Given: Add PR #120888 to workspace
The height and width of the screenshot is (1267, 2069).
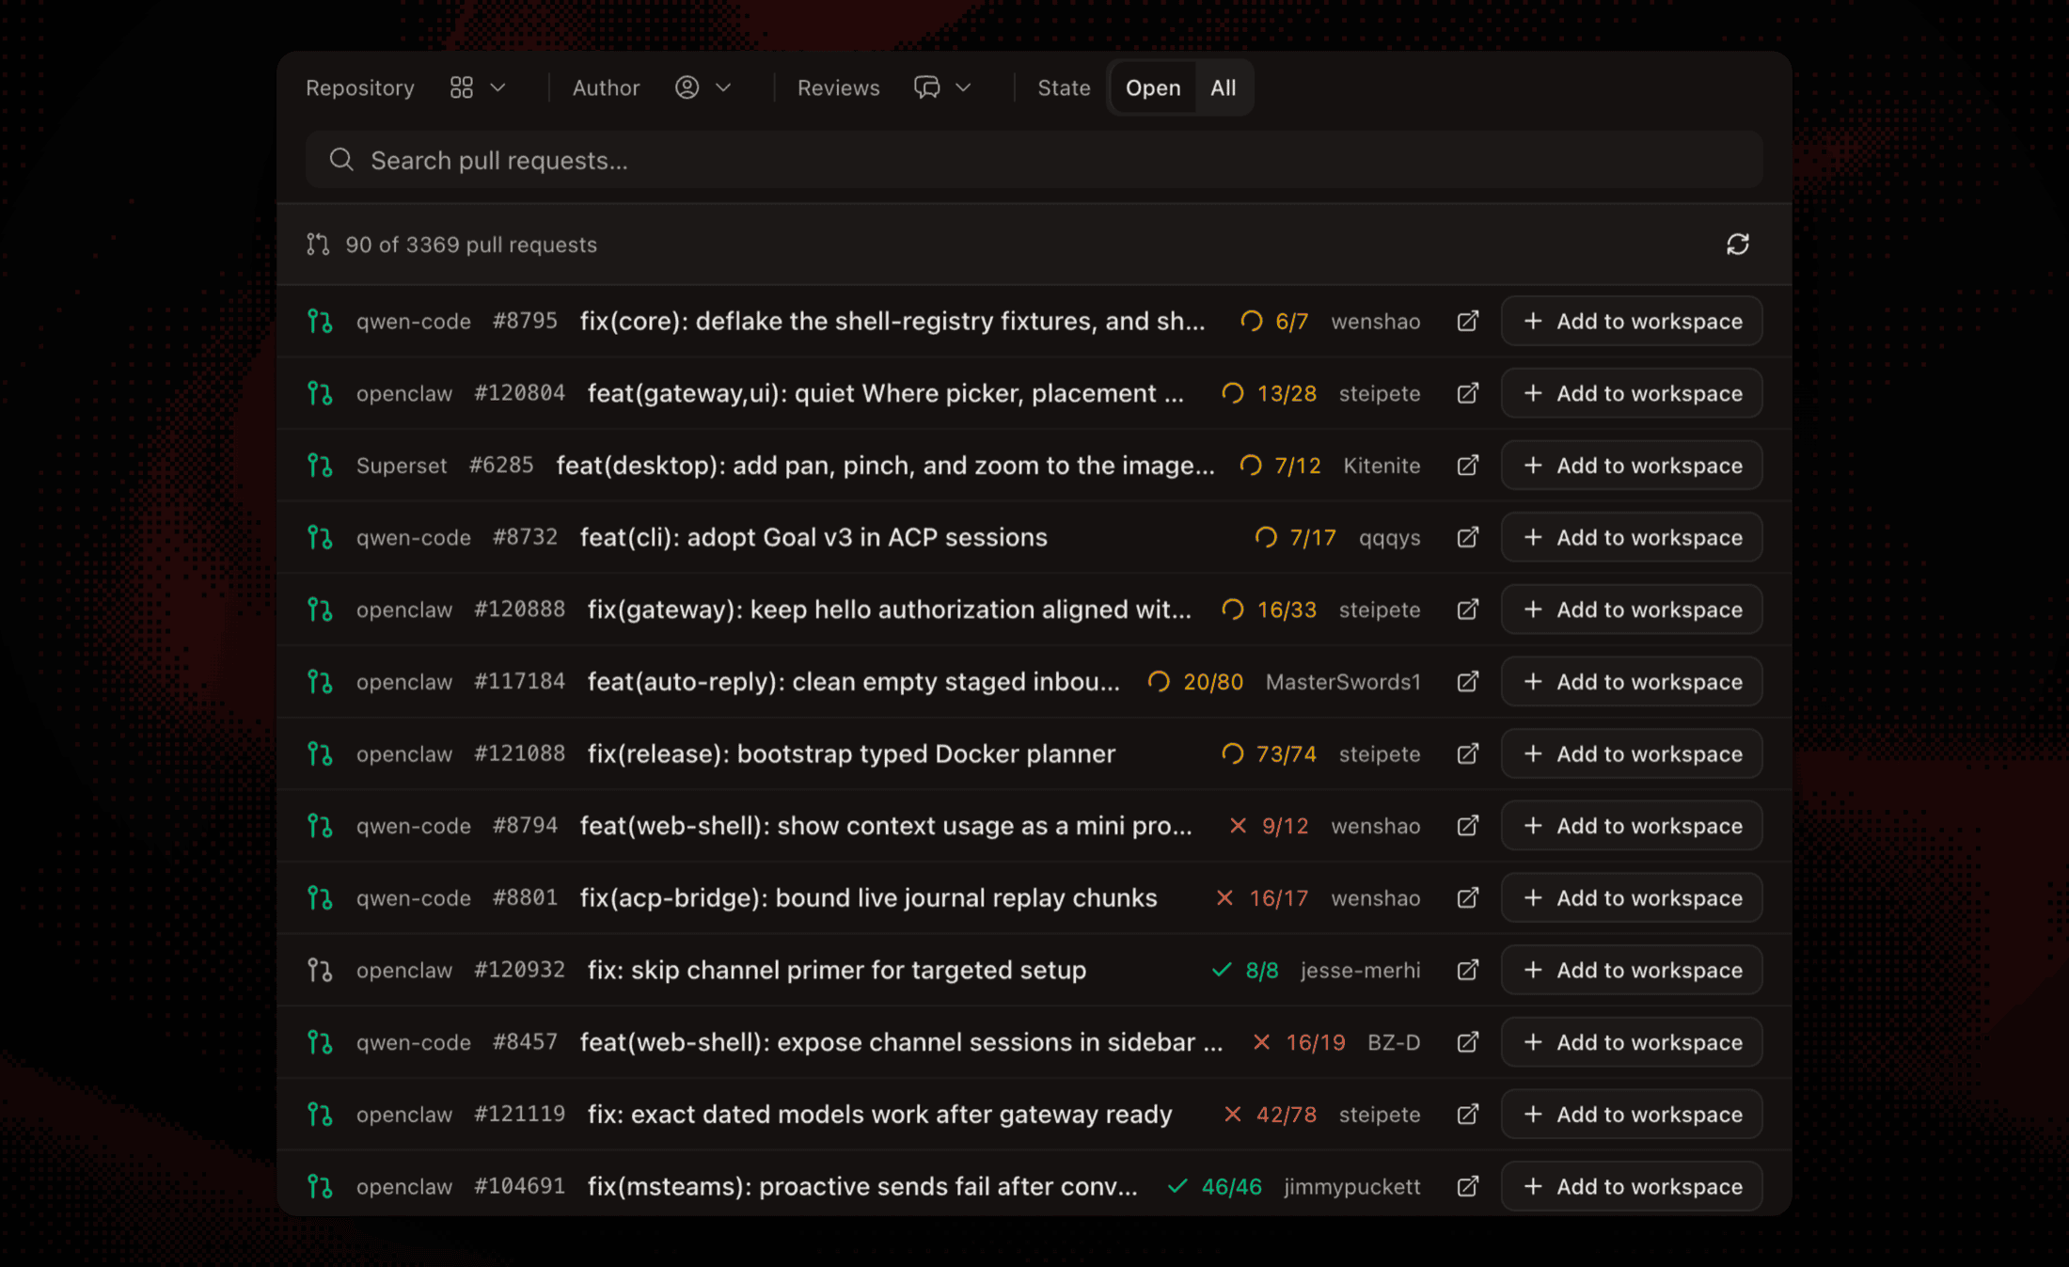Looking at the screenshot, I should pos(1632,610).
